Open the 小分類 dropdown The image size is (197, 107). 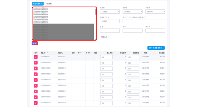[x=155, y=12]
